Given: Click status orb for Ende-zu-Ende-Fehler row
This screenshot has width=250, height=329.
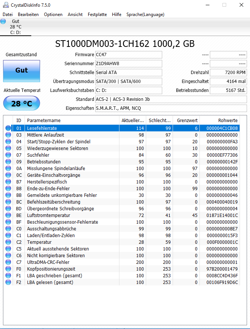Looking at the screenshot, I should pyautogui.click(x=8, y=188).
